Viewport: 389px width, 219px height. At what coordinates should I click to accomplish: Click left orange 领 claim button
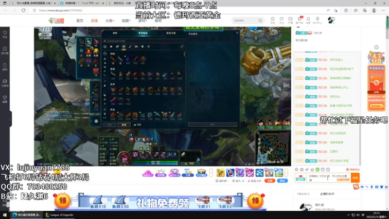(63, 201)
